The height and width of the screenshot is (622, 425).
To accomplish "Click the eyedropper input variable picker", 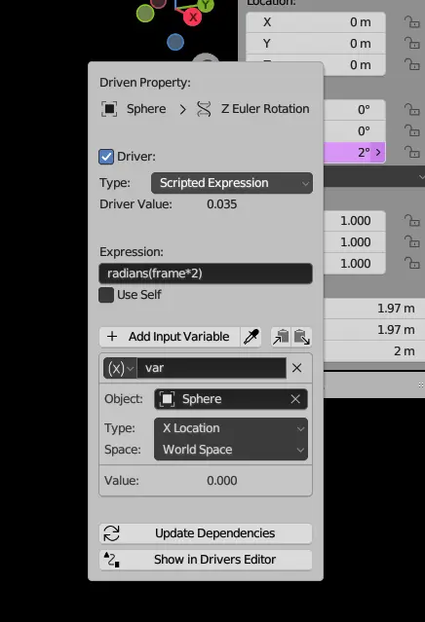I will click(251, 337).
